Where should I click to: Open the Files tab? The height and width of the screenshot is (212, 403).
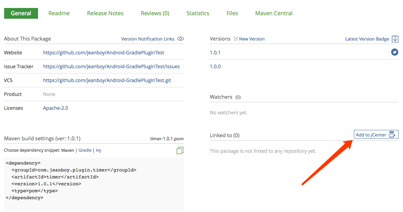(232, 14)
